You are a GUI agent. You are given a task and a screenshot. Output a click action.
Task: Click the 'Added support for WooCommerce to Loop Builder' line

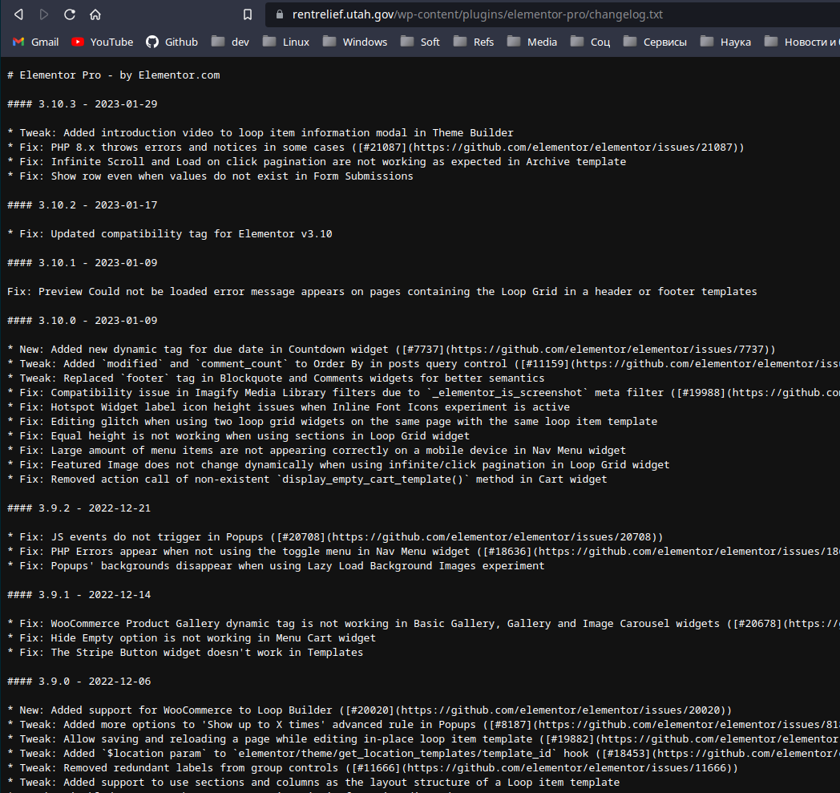(x=370, y=711)
